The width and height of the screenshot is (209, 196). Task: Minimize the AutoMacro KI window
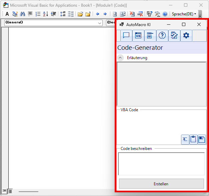[x=169, y=24]
